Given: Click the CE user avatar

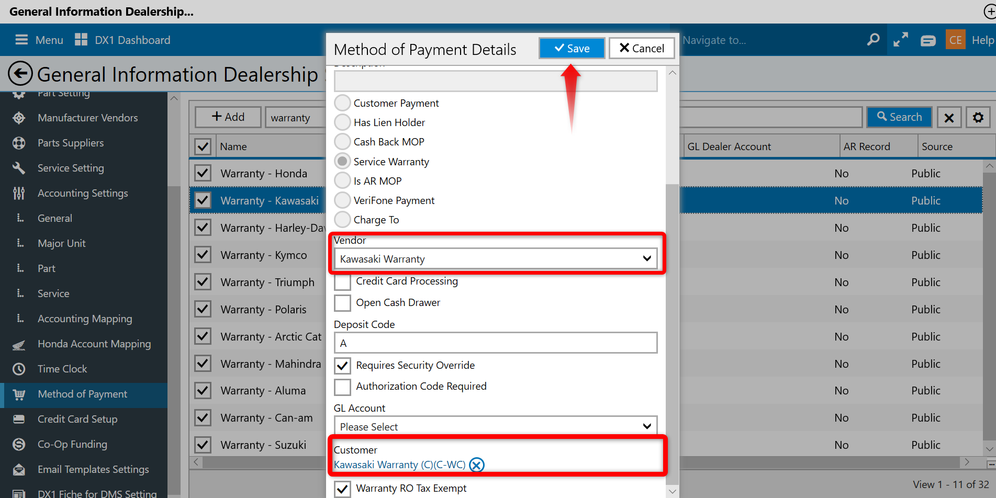Looking at the screenshot, I should (956, 40).
